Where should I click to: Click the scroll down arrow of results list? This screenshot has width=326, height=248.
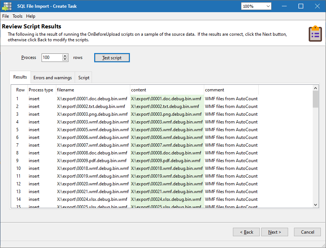[x=315, y=205]
